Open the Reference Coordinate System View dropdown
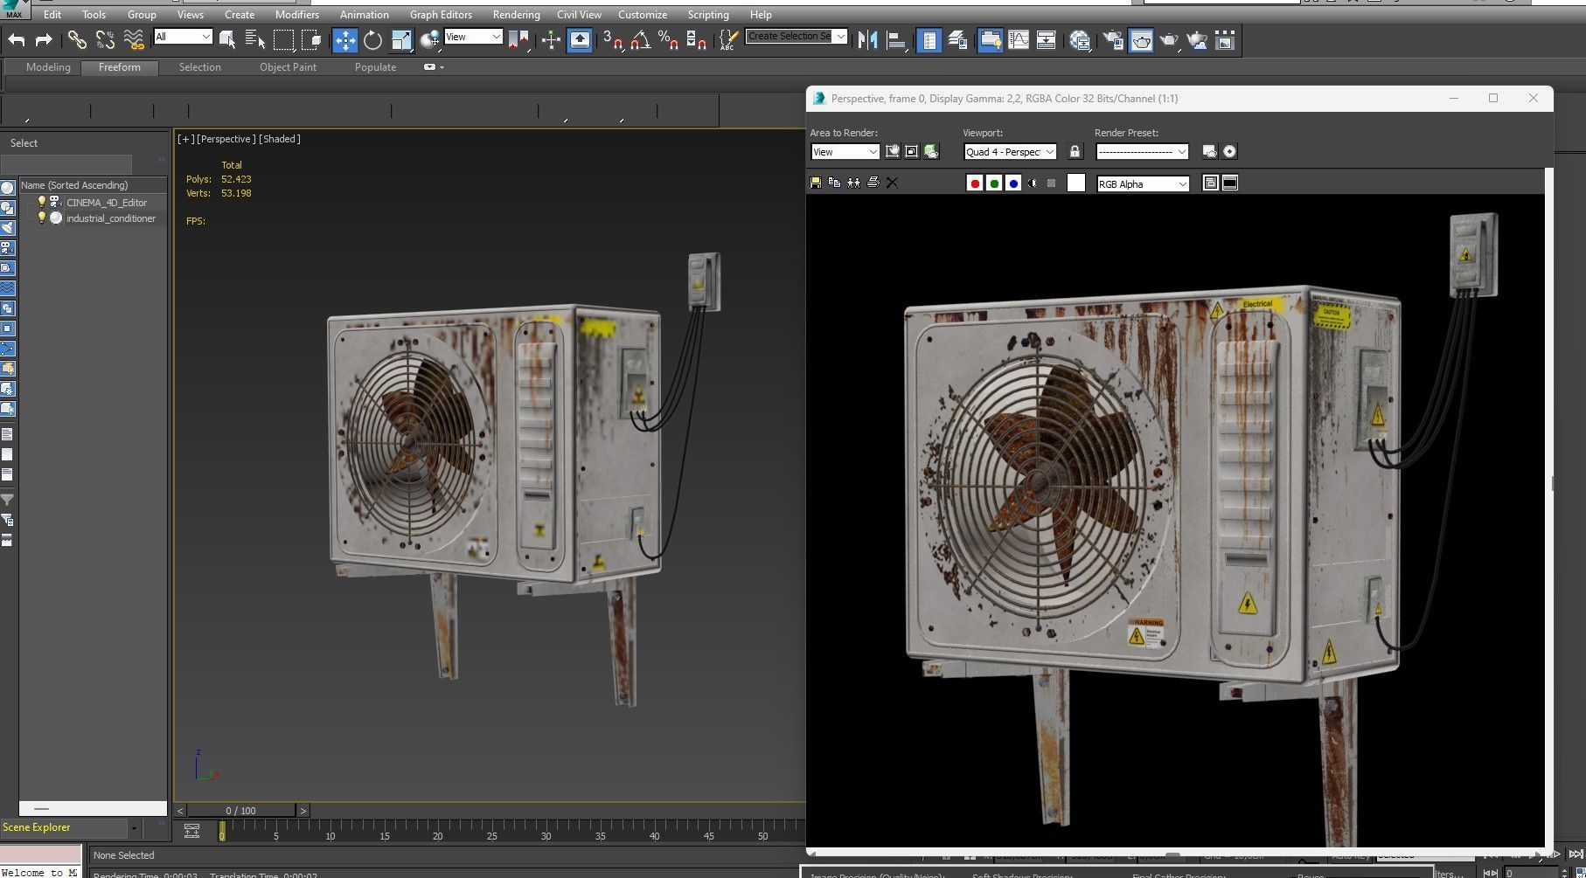This screenshot has height=878, width=1586. (x=473, y=37)
